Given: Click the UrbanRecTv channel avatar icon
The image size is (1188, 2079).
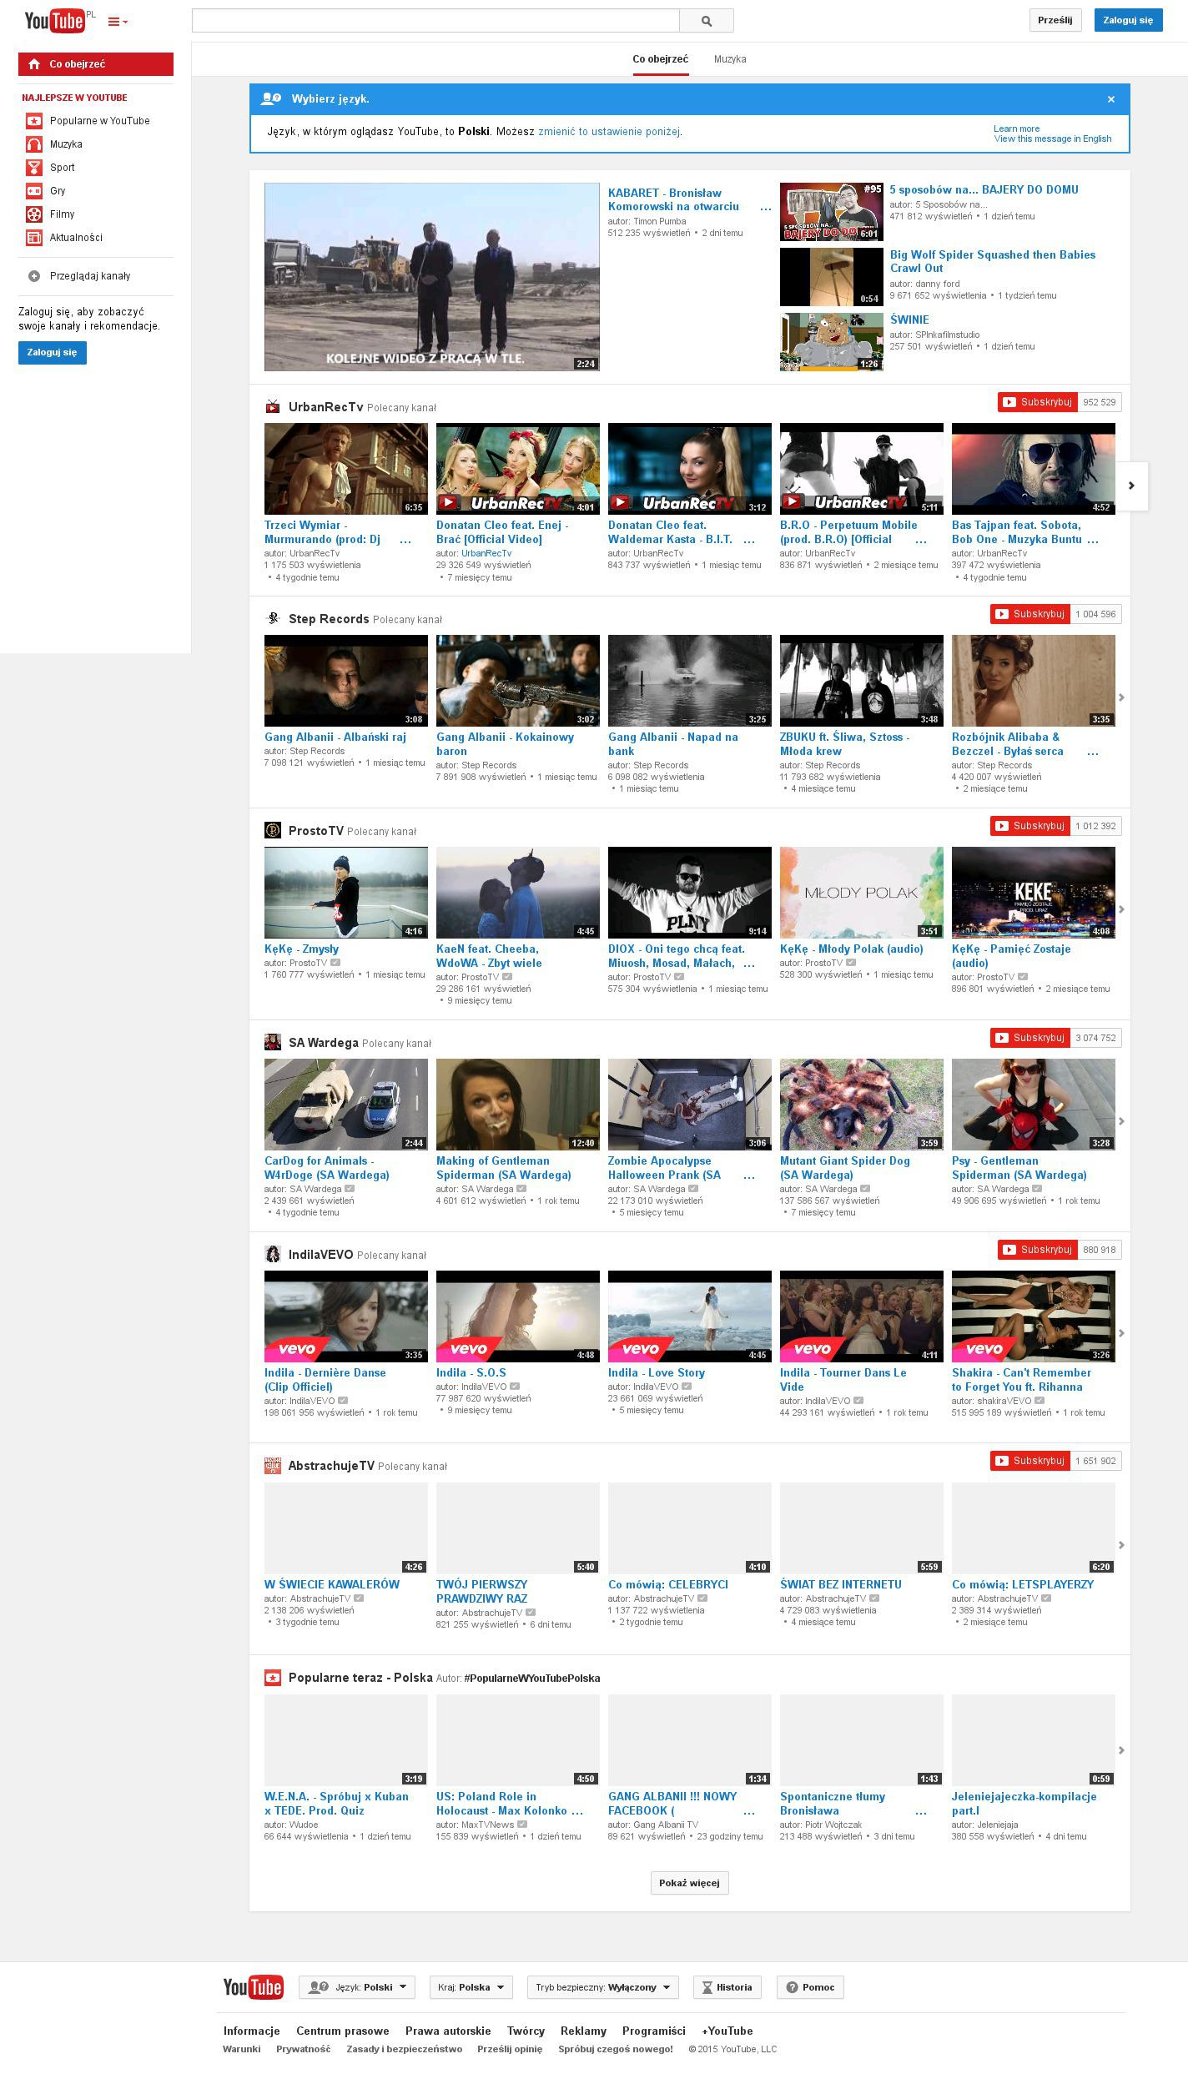Looking at the screenshot, I should pos(273,407).
